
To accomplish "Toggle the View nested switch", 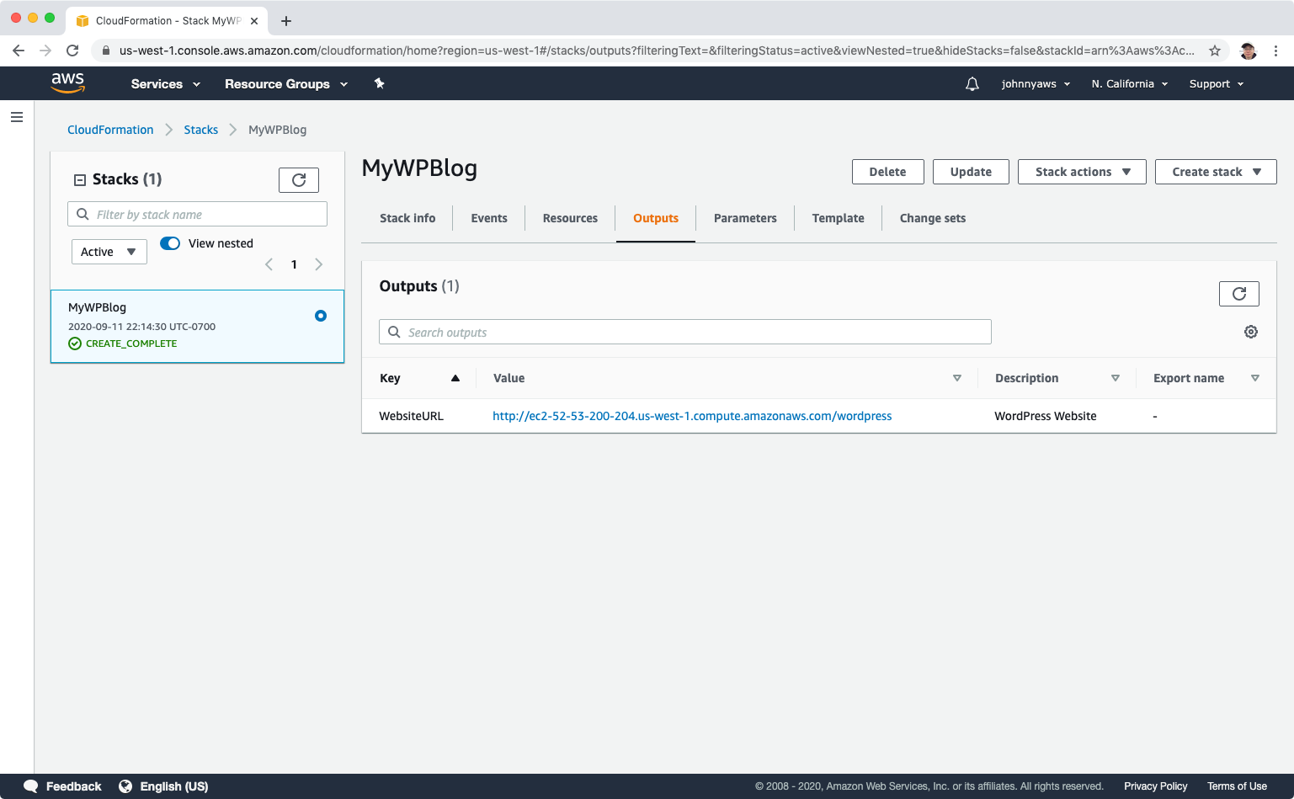I will [x=170, y=243].
